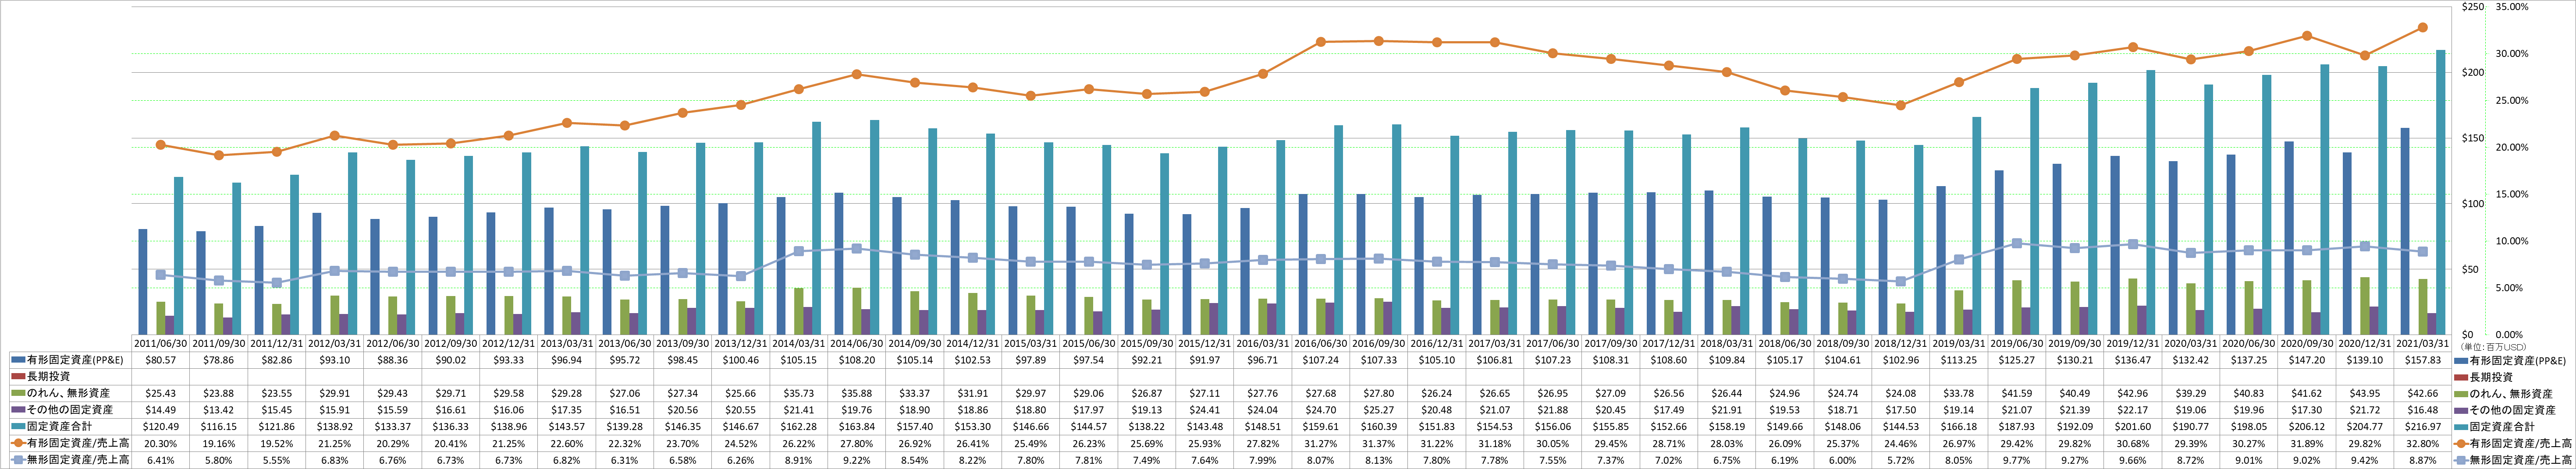
Task: Select the 5.55% ratio cell
Action: (277, 460)
